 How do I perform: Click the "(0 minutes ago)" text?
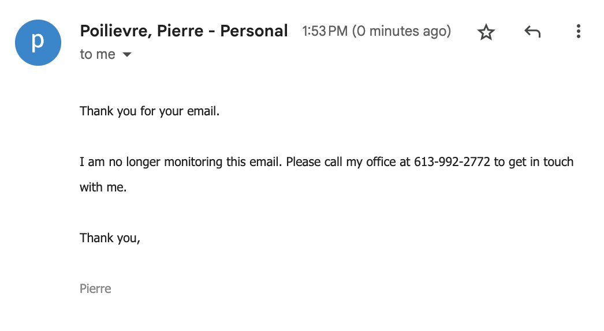pos(401,31)
